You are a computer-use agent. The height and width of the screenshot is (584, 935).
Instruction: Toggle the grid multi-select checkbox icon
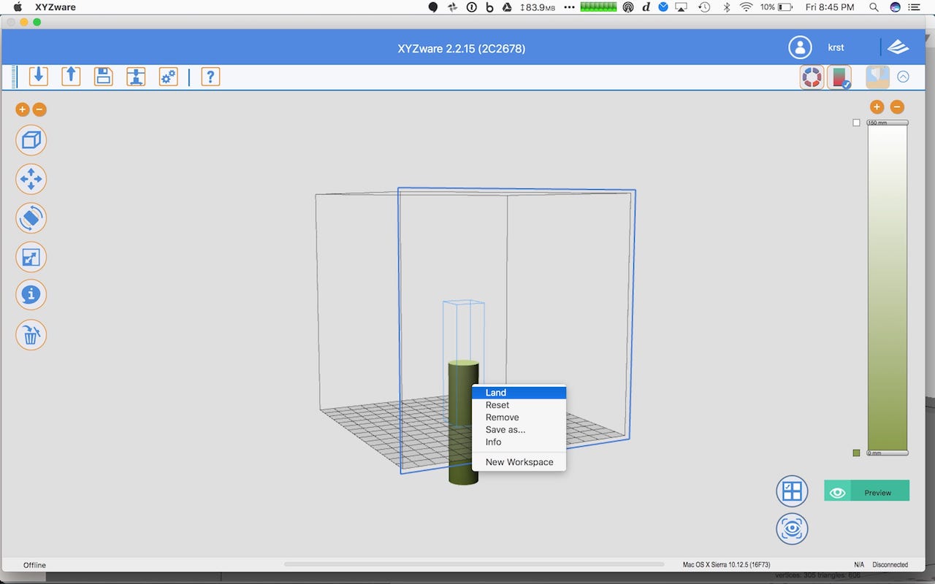tap(792, 491)
